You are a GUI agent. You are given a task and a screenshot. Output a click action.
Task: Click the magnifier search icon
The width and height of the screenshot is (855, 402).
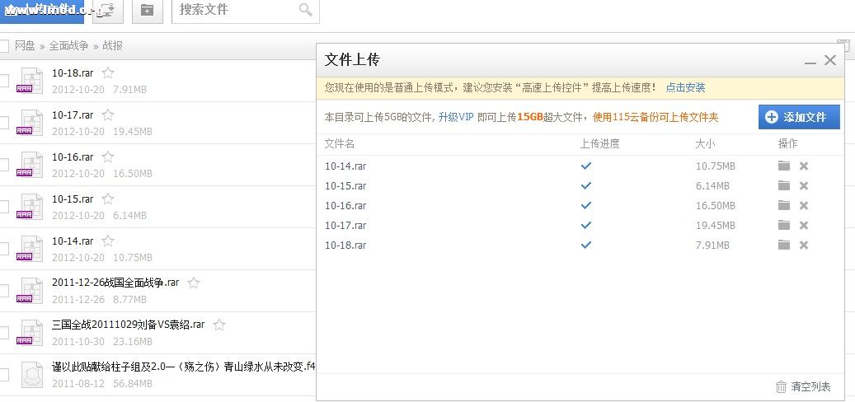click(306, 10)
